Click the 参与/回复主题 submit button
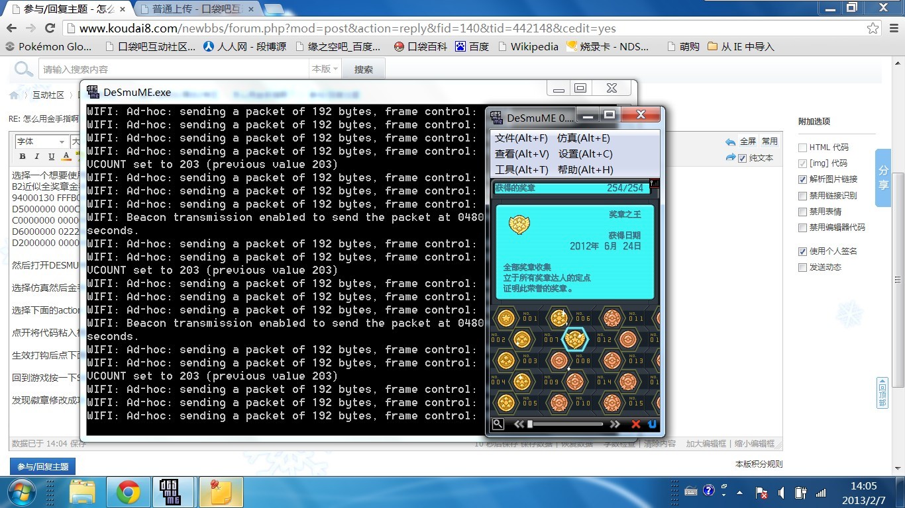This screenshot has width=905, height=508. [x=42, y=466]
